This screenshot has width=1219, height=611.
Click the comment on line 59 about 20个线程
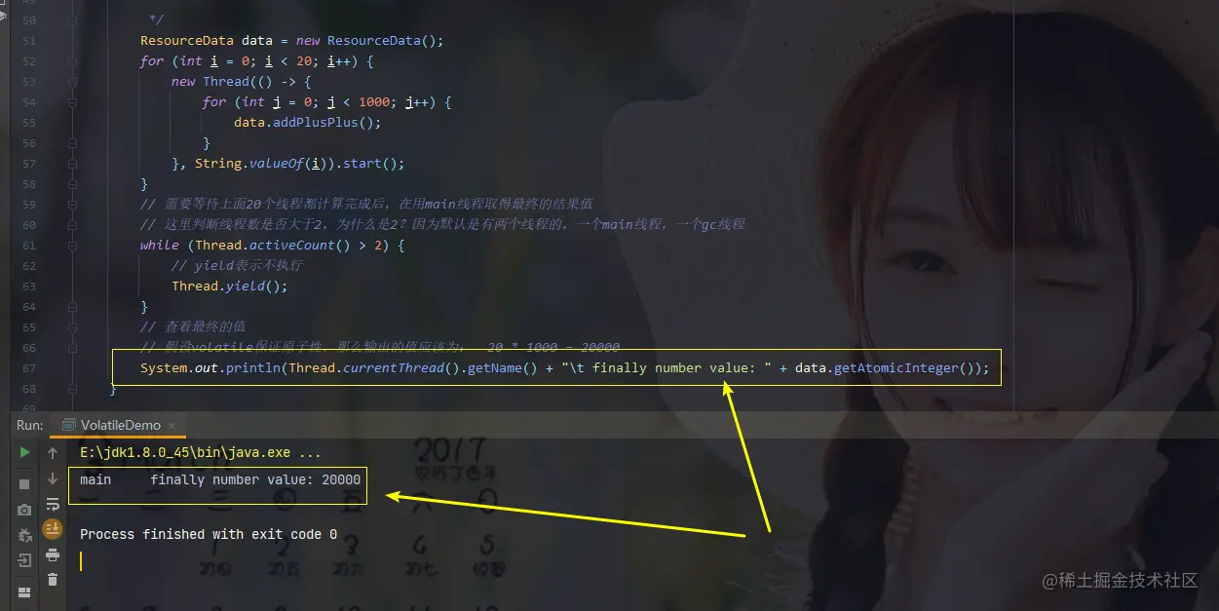pos(366,205)
